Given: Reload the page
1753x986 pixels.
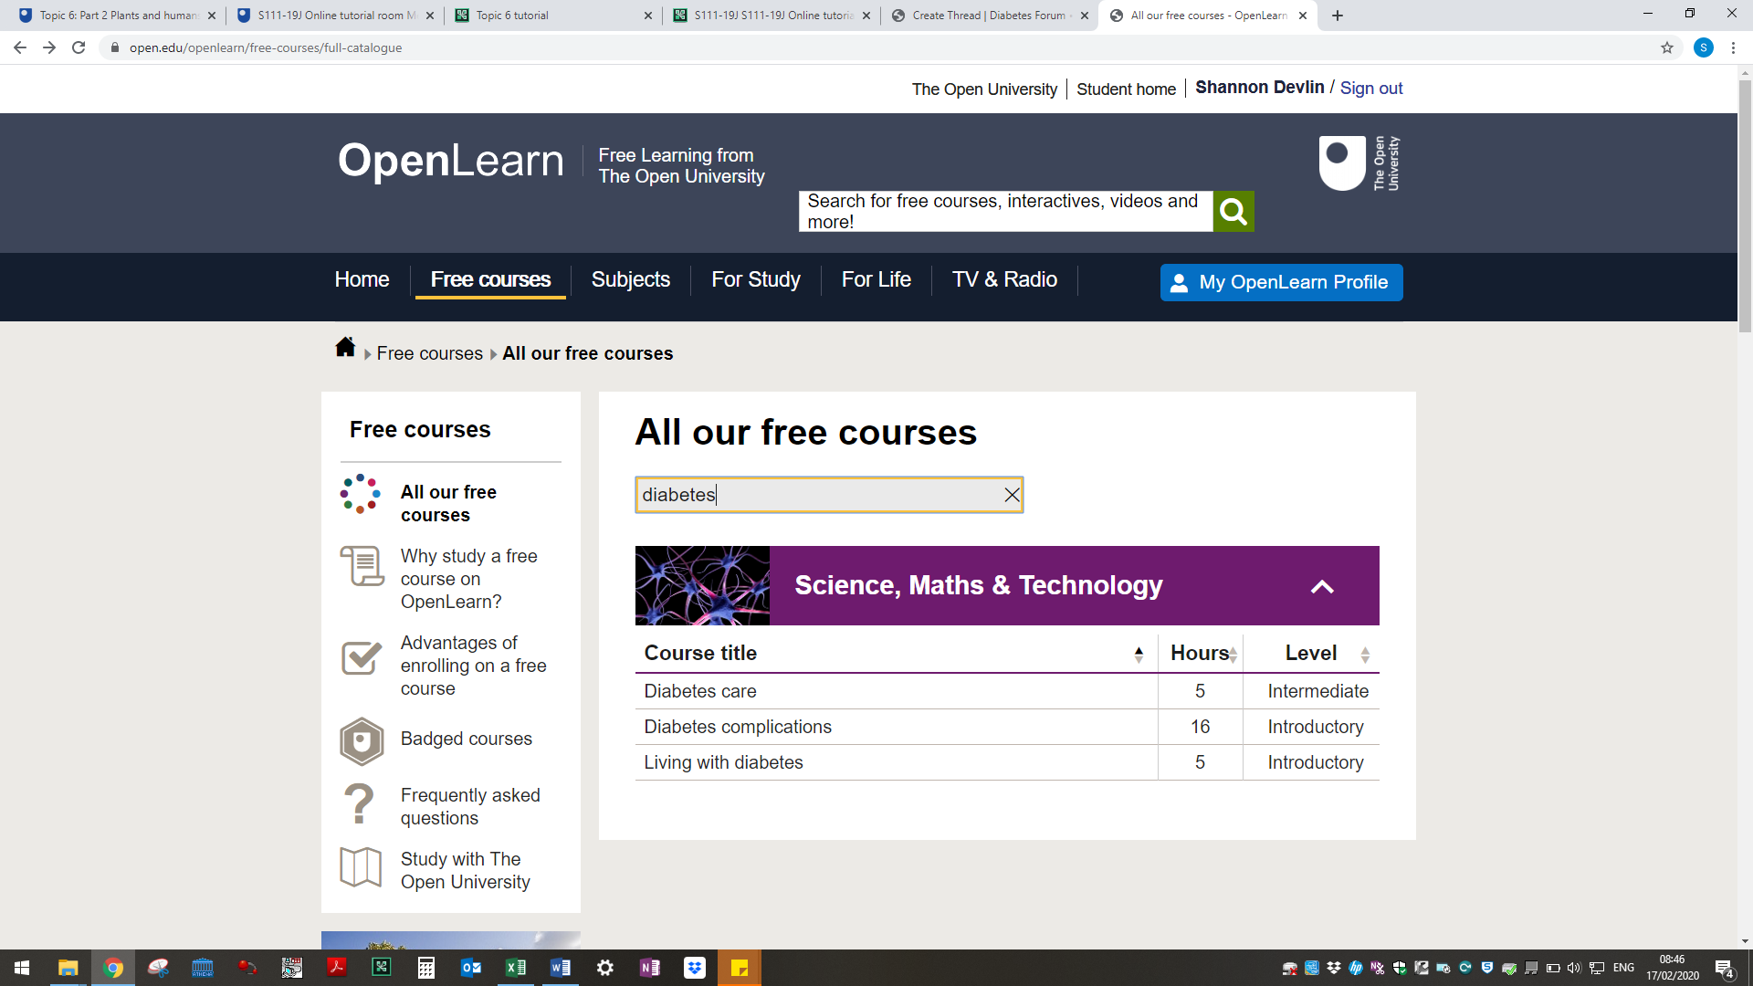Looking at the screenshot, I should click(x=79, y=47).
